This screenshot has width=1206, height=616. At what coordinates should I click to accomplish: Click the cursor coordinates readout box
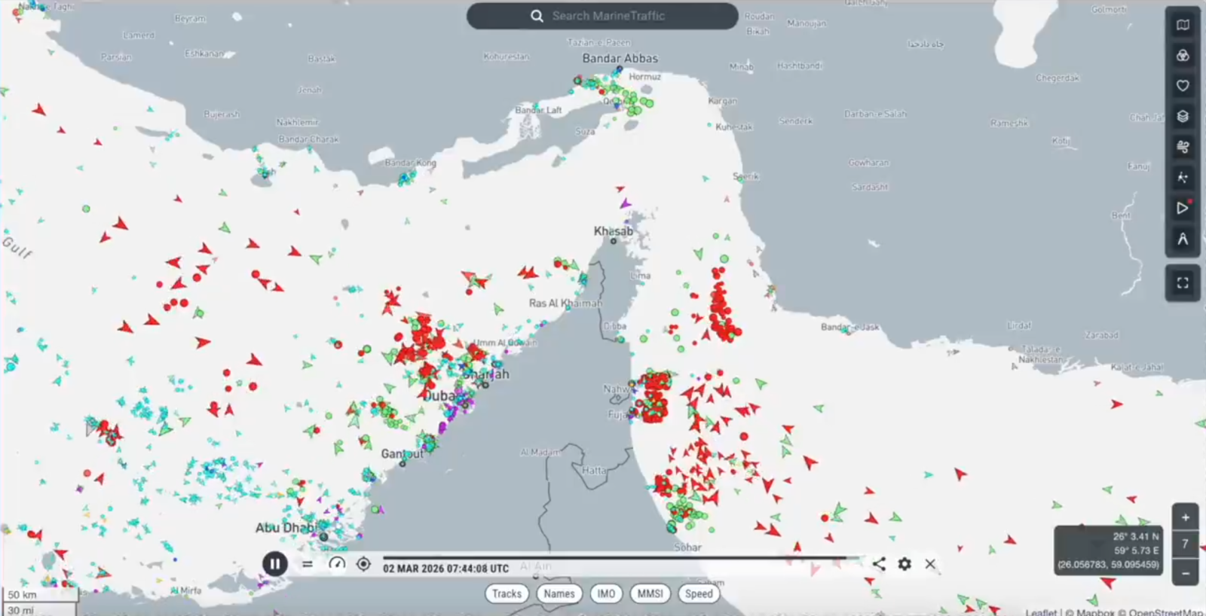[x=1108, y=550]
